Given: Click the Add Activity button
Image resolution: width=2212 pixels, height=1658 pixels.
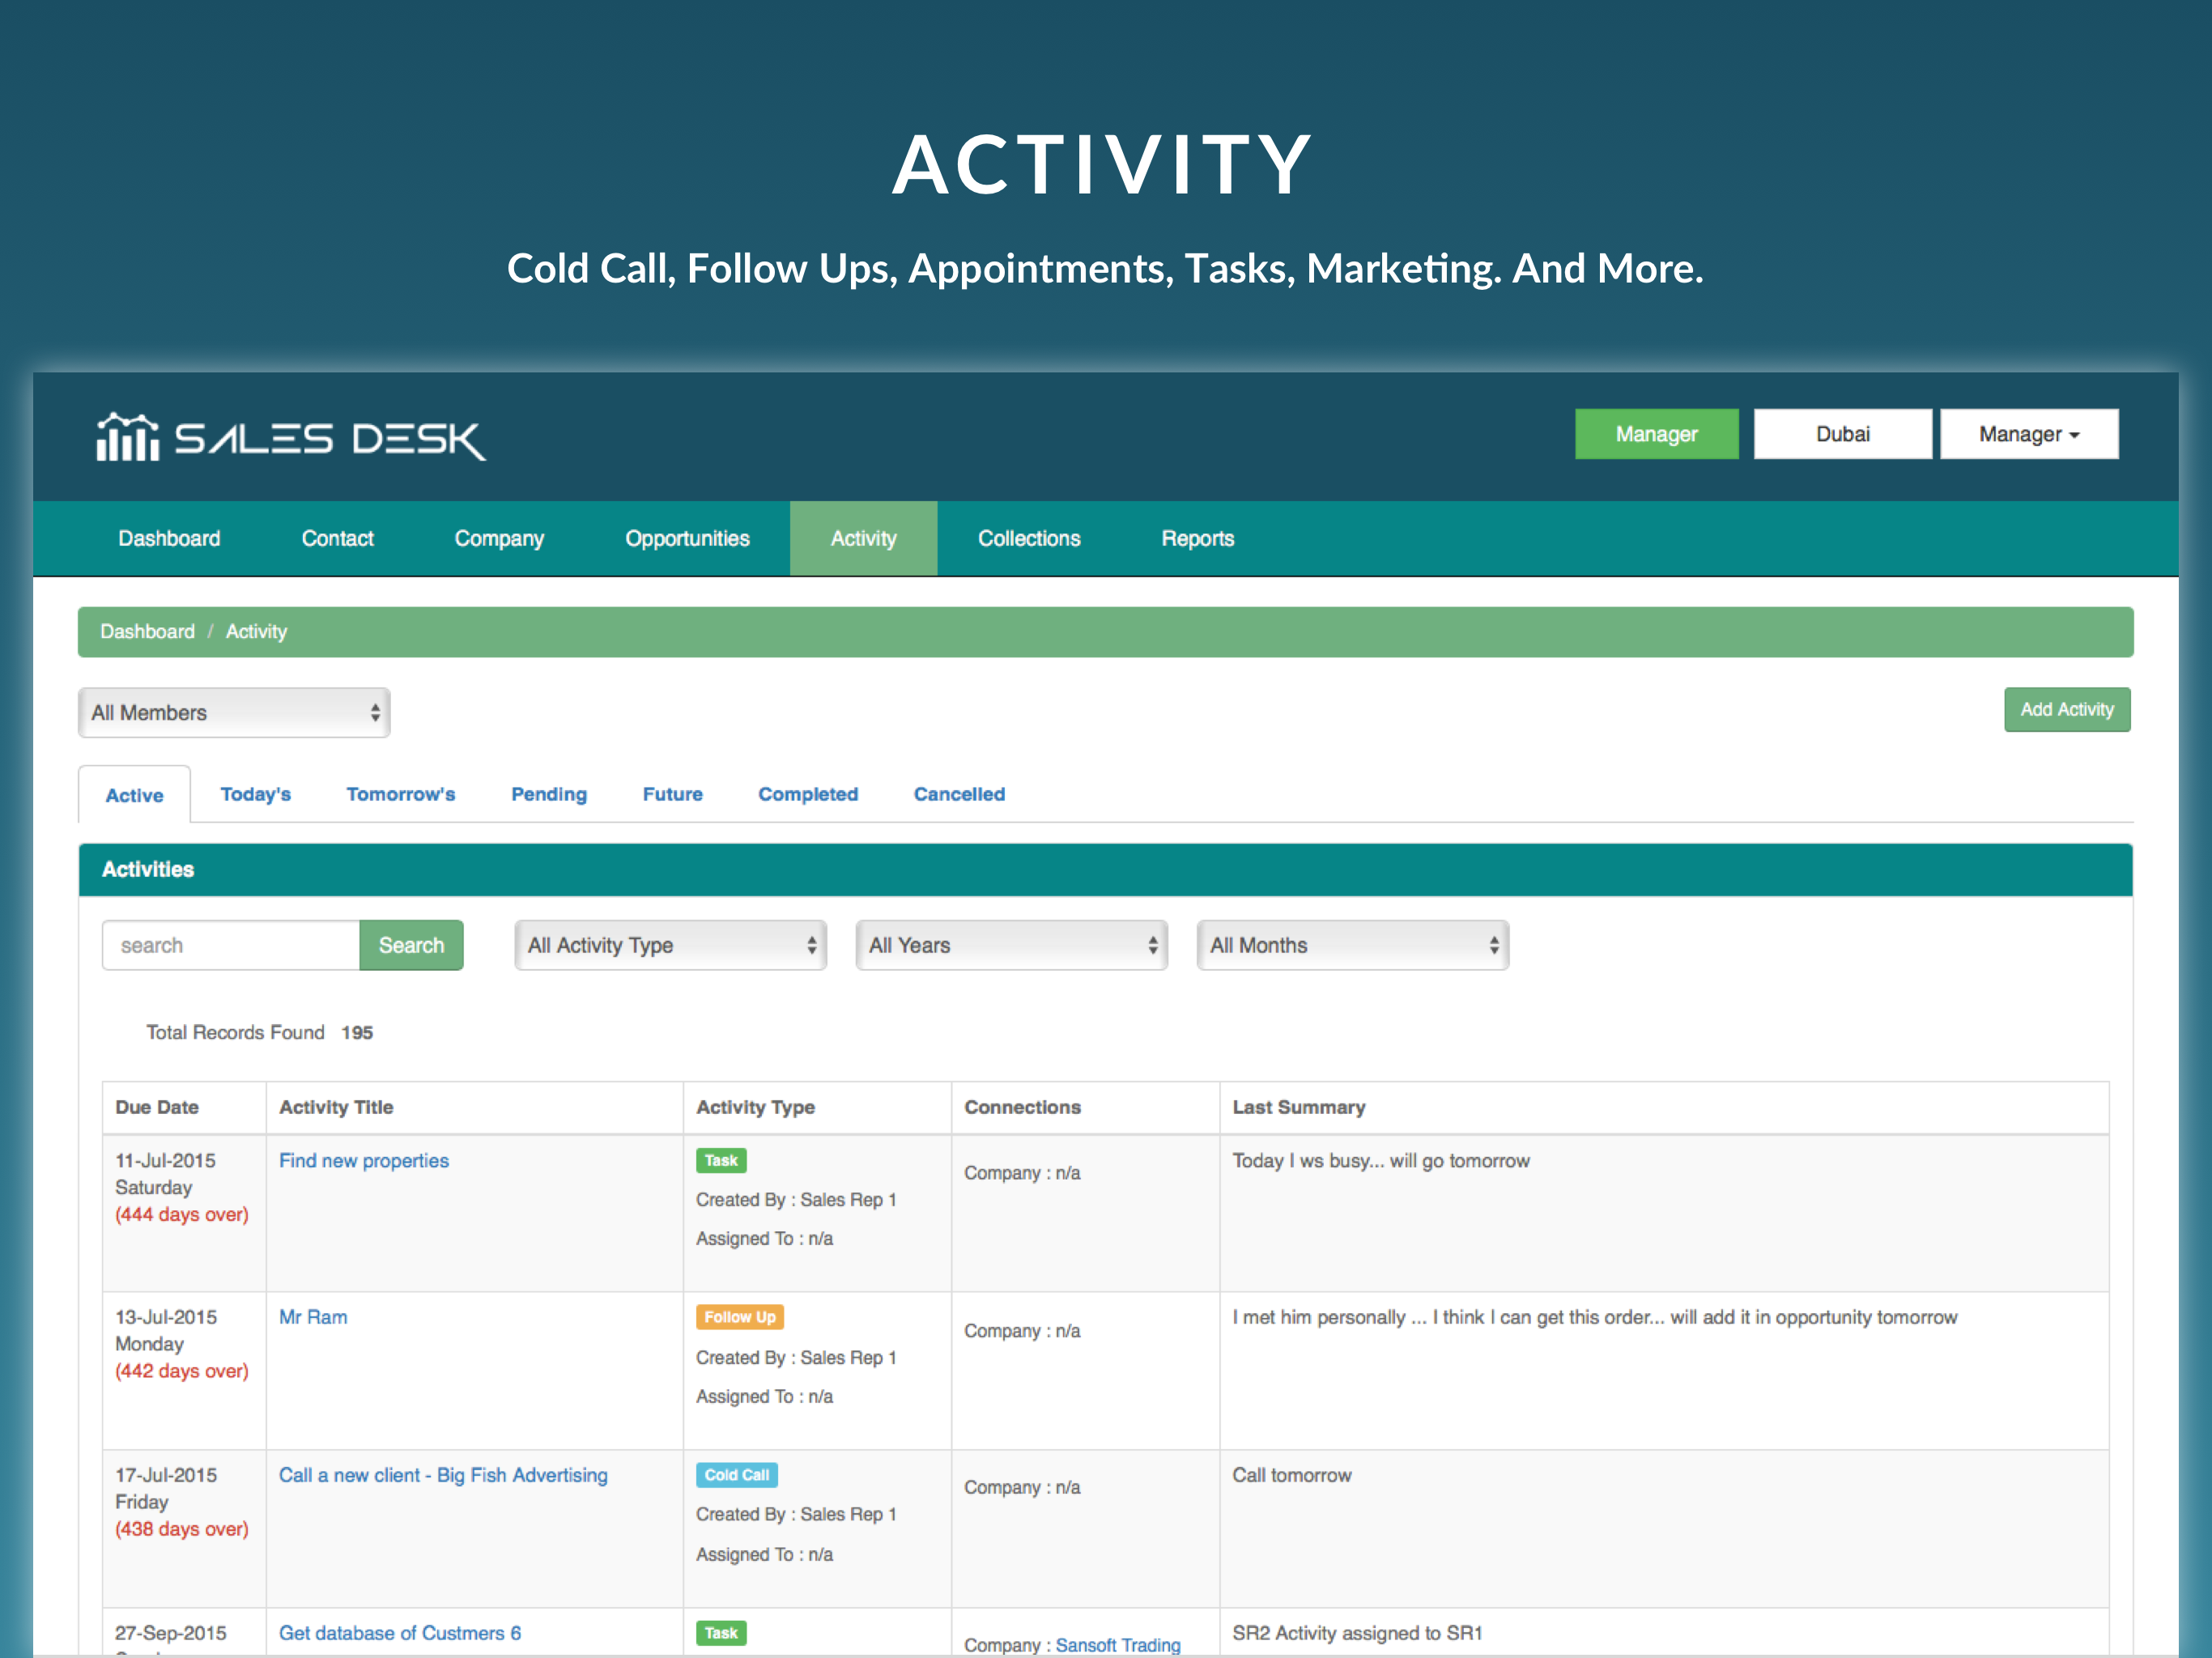Looking at the screenshot, I should [2066, 709].
